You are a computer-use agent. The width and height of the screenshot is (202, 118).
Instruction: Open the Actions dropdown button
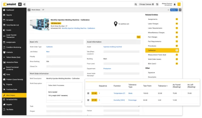pos(174,10)
